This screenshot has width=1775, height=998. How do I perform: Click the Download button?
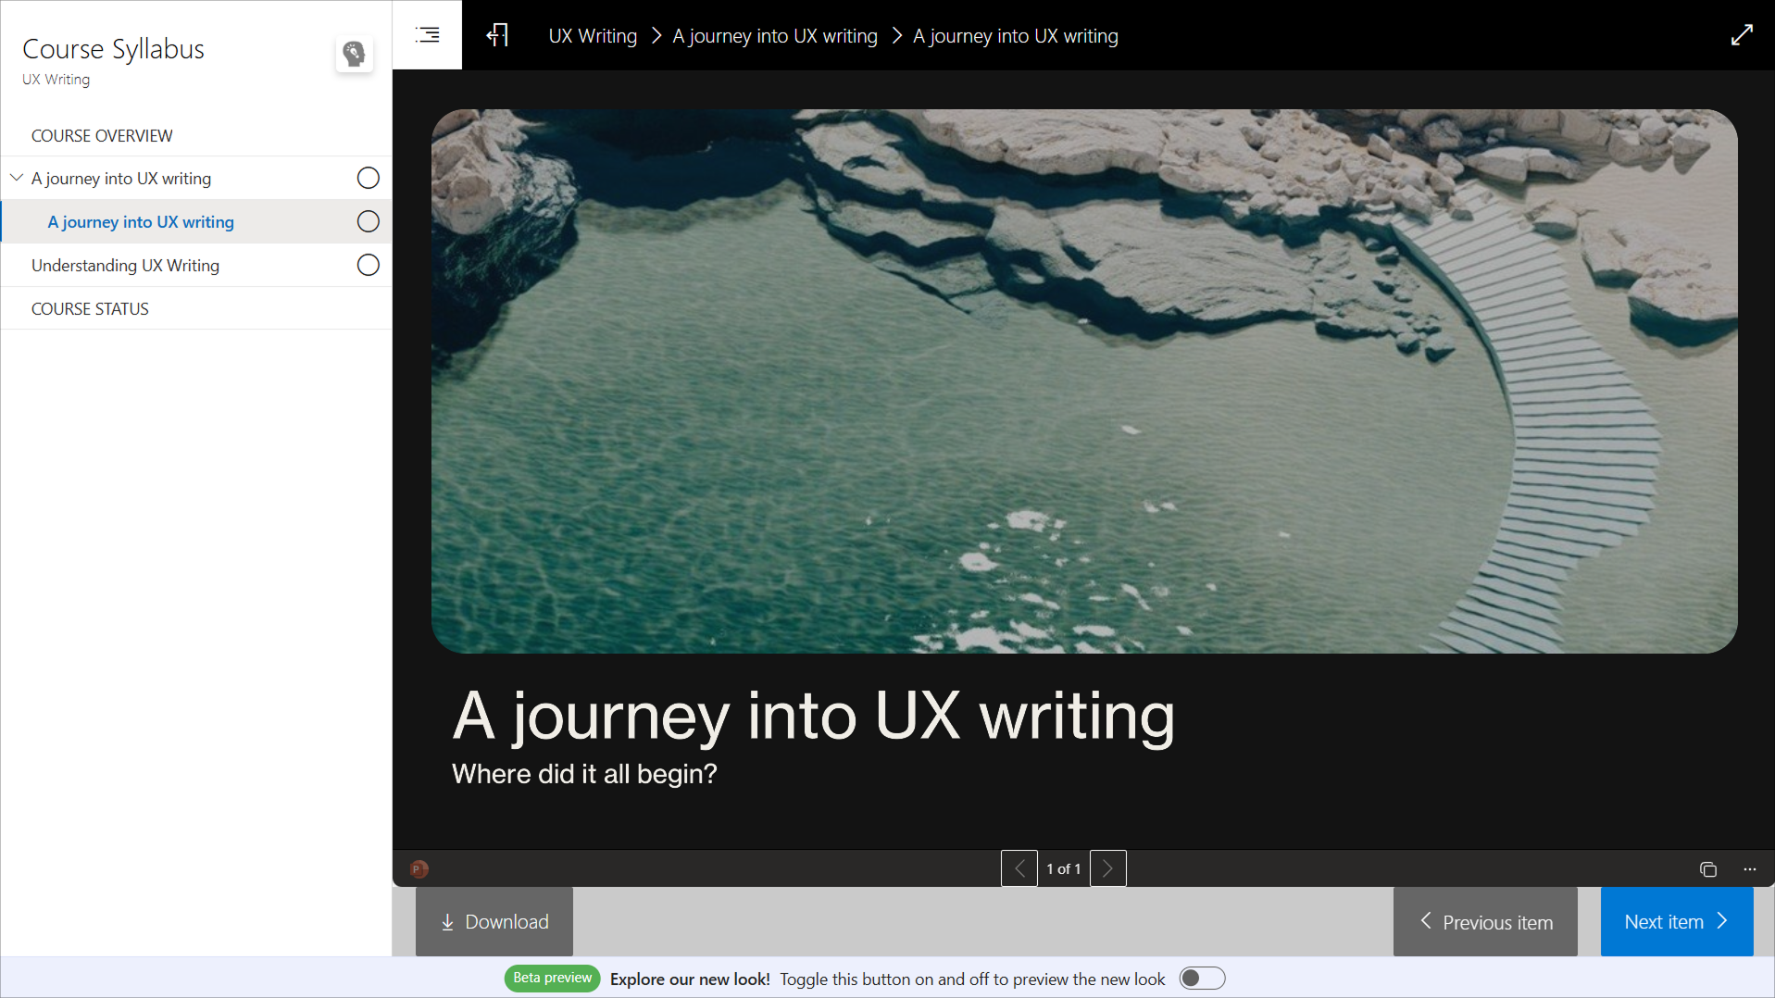[494, 922]
